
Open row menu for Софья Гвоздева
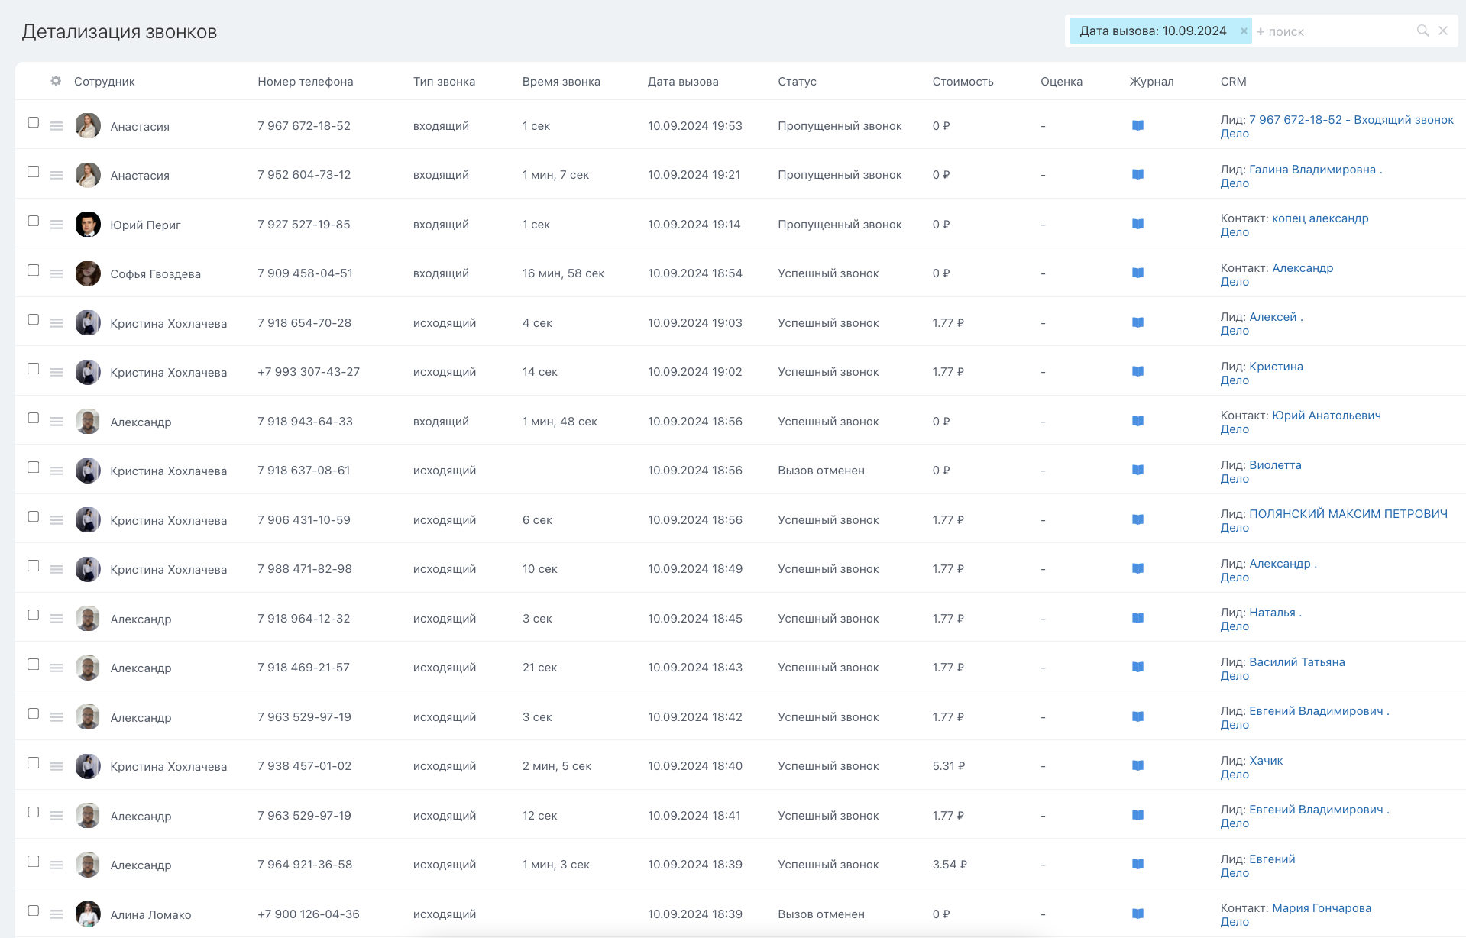57,273
